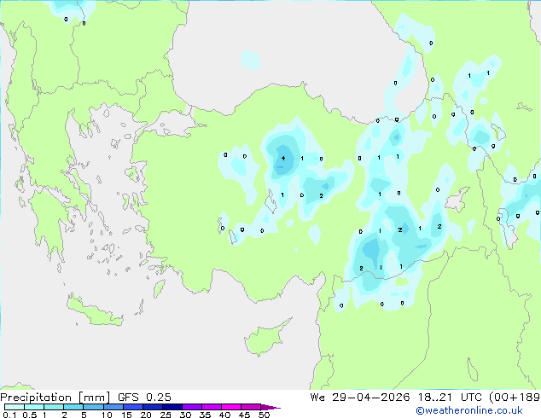Select the Precipitation [mm] title text
This screenshot has height=418, width=541.
55,398
